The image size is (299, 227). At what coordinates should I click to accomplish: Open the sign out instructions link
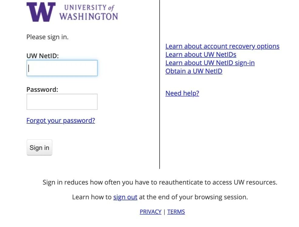click(125, 197)
